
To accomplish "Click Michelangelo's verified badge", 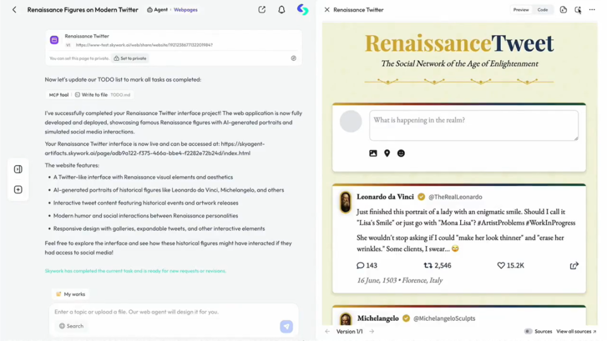I will 406,318.
